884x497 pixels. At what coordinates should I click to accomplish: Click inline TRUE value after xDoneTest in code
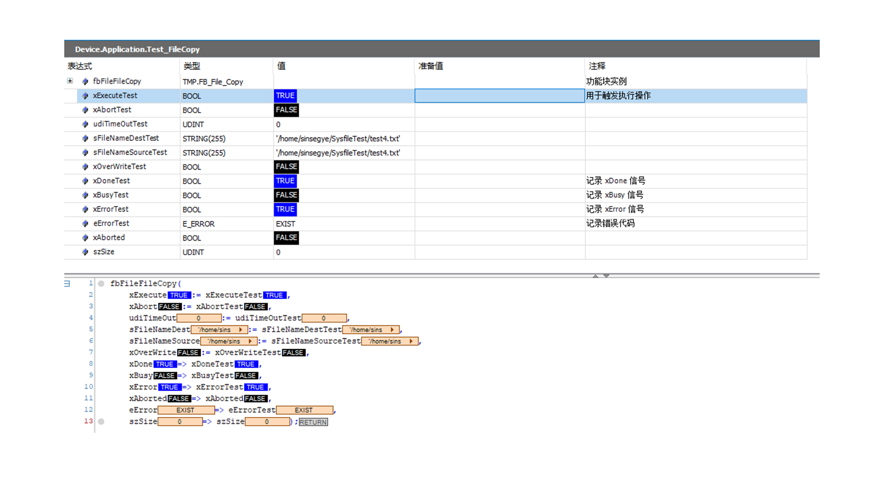point(246,364)
